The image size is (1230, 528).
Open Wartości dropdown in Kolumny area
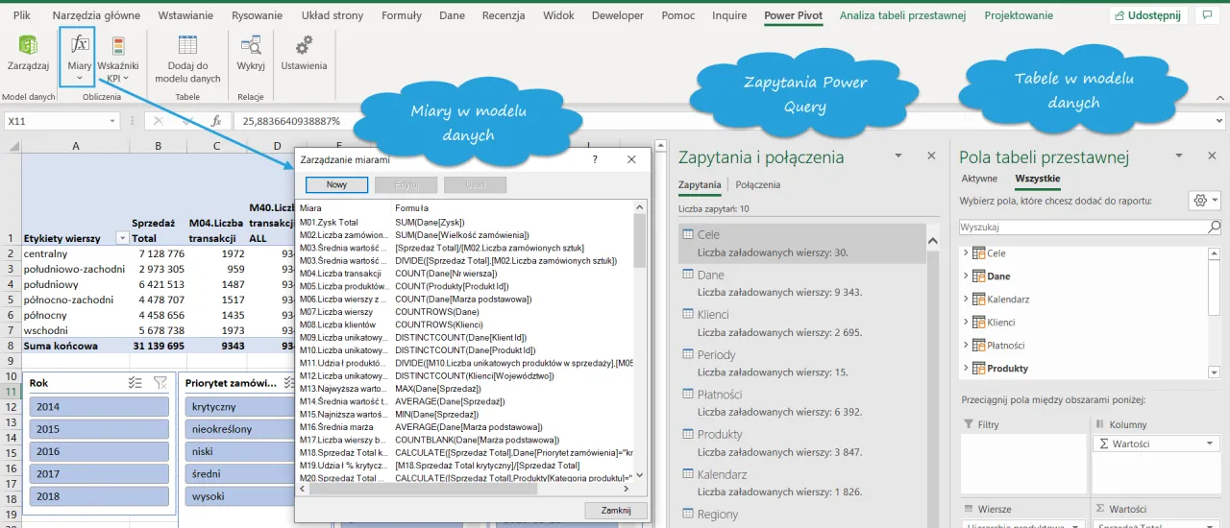(x=1210, y=444)
